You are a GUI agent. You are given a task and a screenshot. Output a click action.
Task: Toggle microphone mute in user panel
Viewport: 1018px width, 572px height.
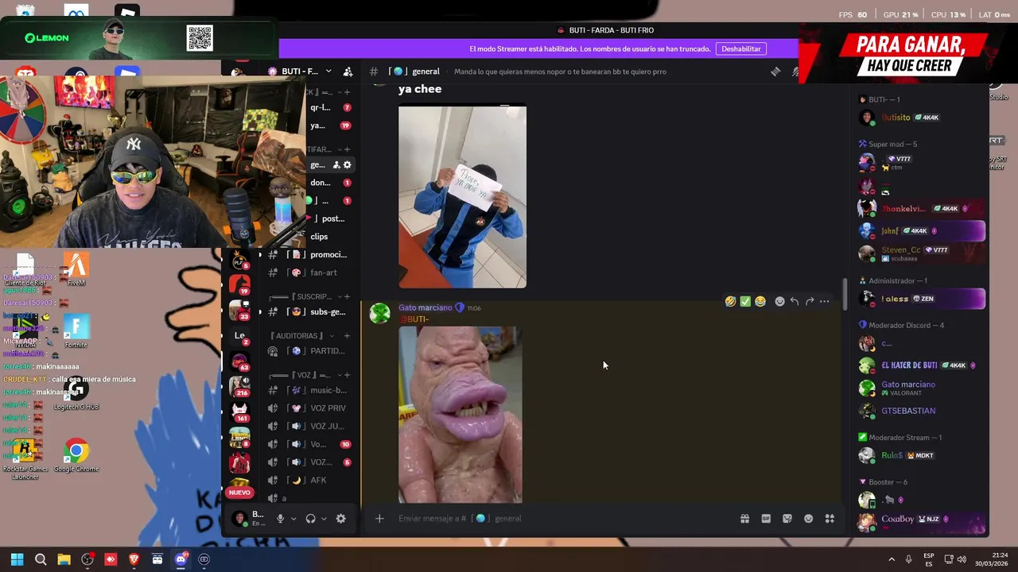(x=280, y=519)
